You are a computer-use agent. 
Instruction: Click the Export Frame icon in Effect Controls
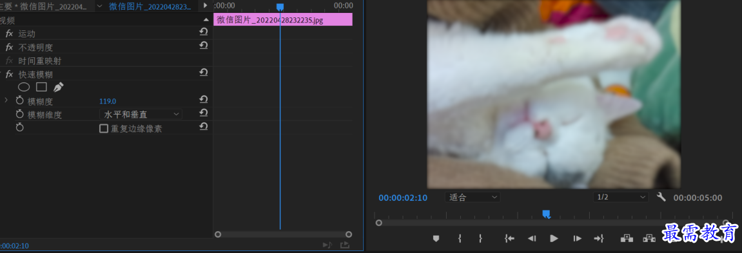pyautogui.click(x=344, y=245)
